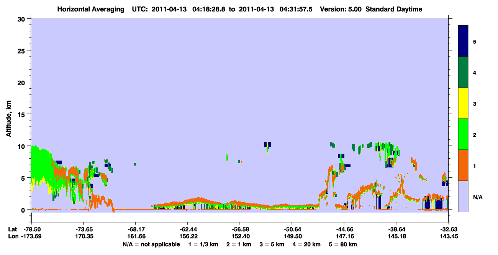Click latitude value -56.58

[239, 229]
